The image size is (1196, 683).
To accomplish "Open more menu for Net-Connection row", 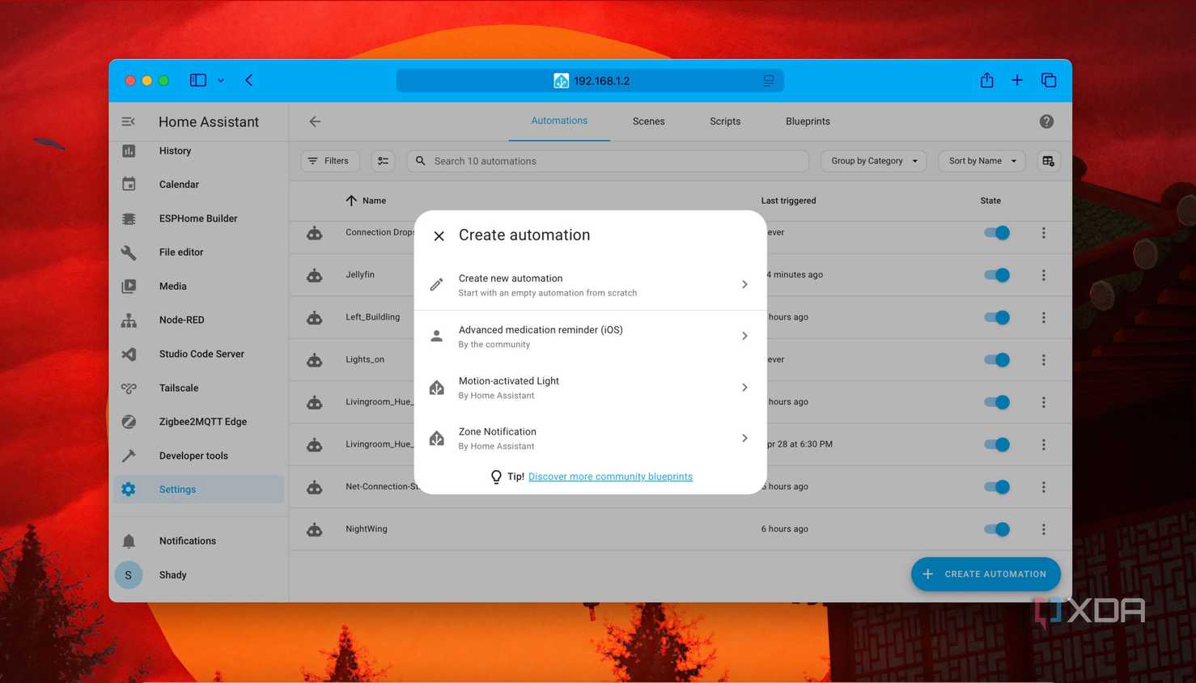I will tap(1044, 486).
